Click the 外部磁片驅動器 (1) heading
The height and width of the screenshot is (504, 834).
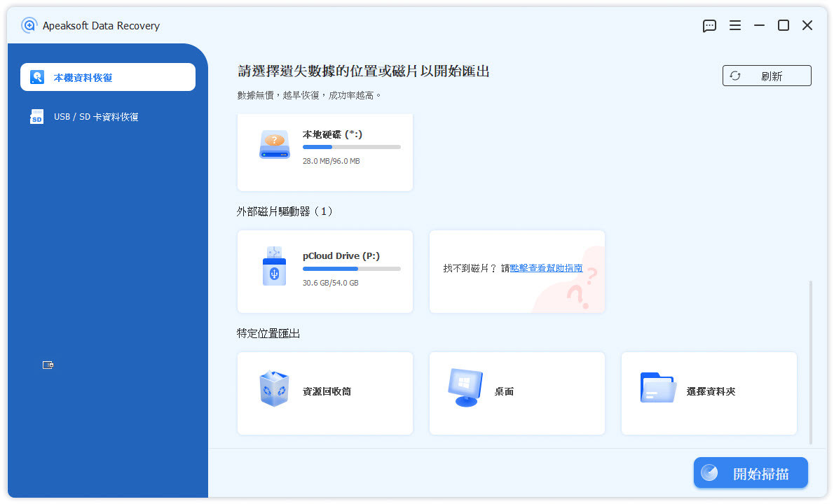coord(285,211)
